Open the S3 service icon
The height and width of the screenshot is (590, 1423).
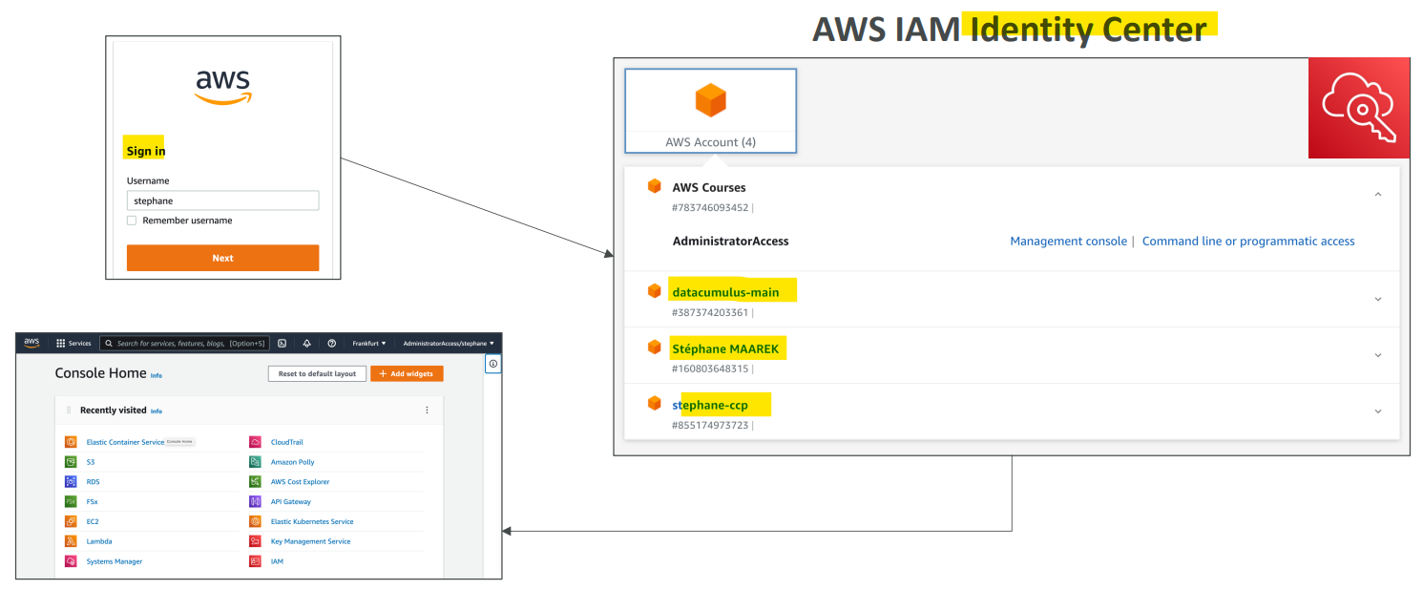click(71, 462)
